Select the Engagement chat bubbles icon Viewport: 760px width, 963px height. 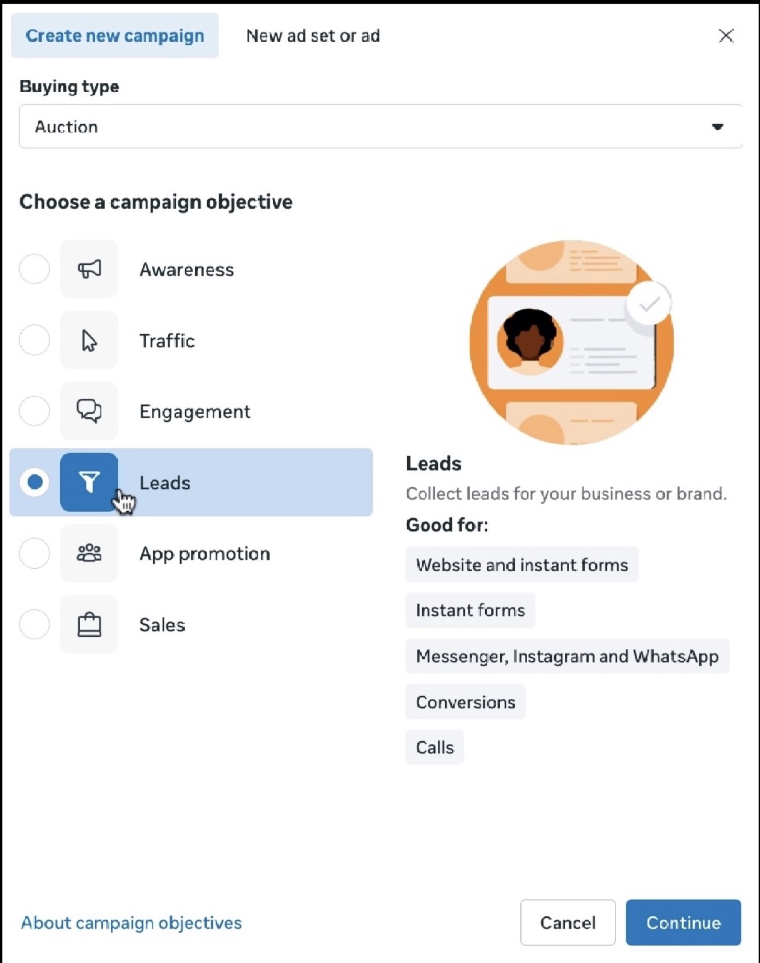89,411
